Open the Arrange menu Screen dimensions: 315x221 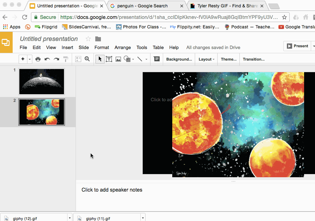coord(122,47)
